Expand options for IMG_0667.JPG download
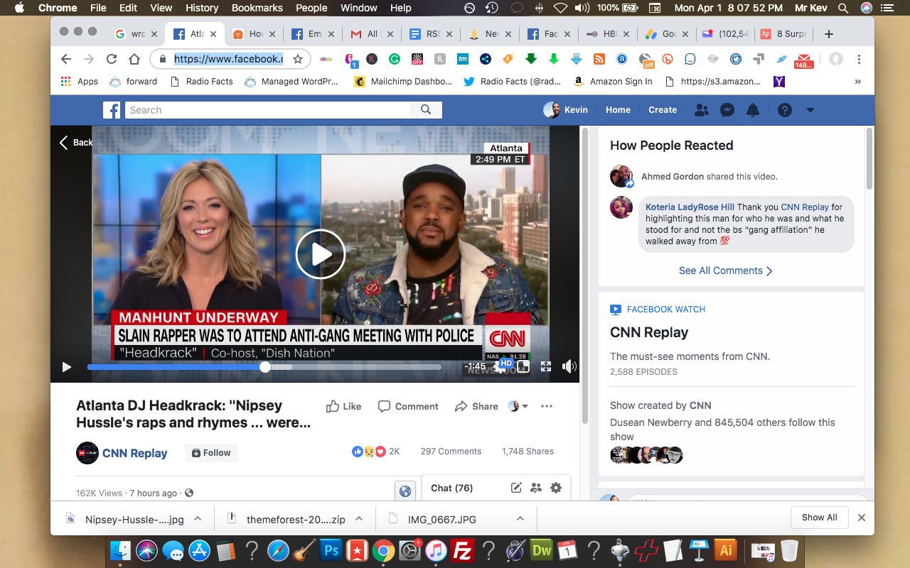The image size is (910, 568). point(520,519)
